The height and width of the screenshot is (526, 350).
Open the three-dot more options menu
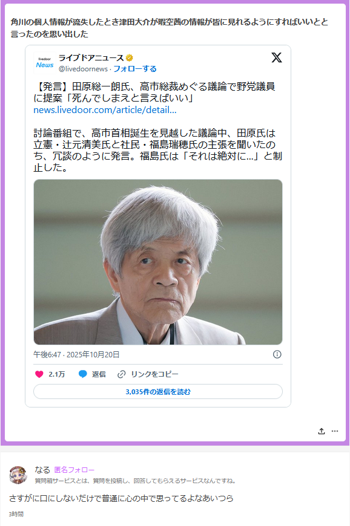tap(335, 431)
